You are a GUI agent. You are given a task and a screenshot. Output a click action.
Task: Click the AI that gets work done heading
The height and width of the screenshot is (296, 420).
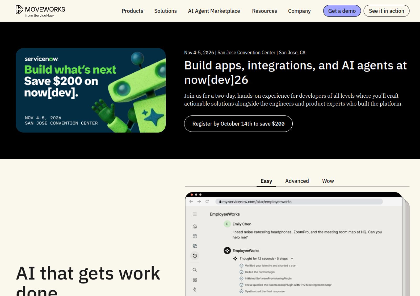(88, 280)
